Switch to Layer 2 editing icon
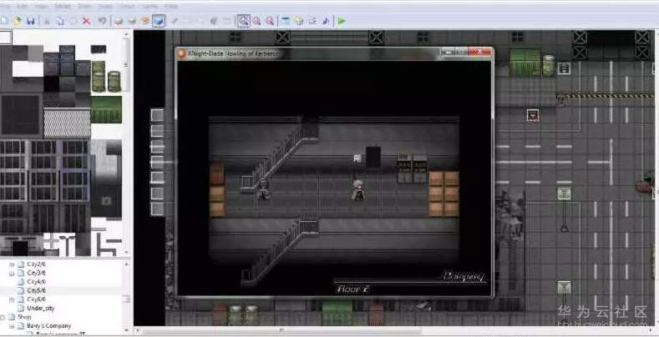Image resolution: width=659 pixels, height=337 pixels. pyautogui.click(x=132, y=21)
